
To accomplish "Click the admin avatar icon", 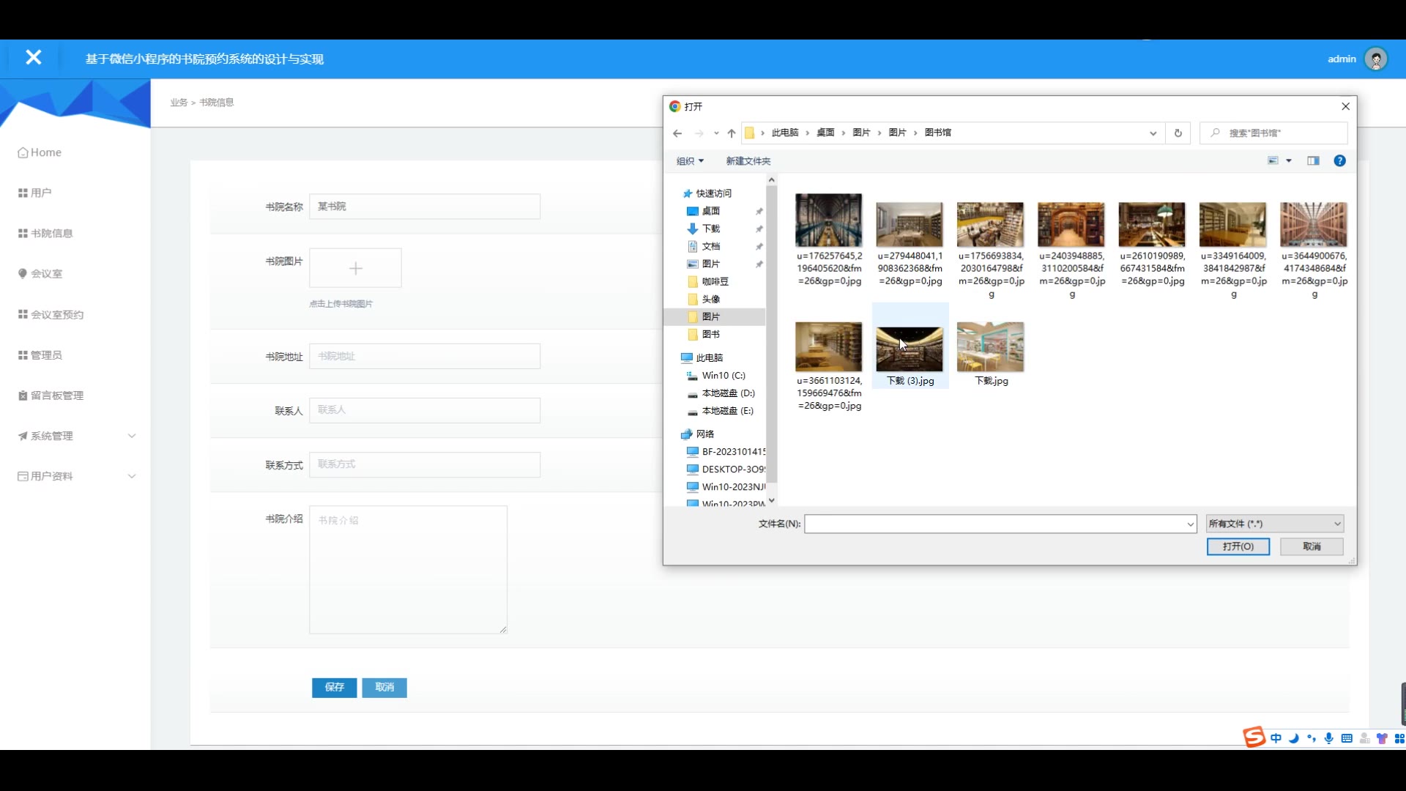I will click(x=1376, y=59).
